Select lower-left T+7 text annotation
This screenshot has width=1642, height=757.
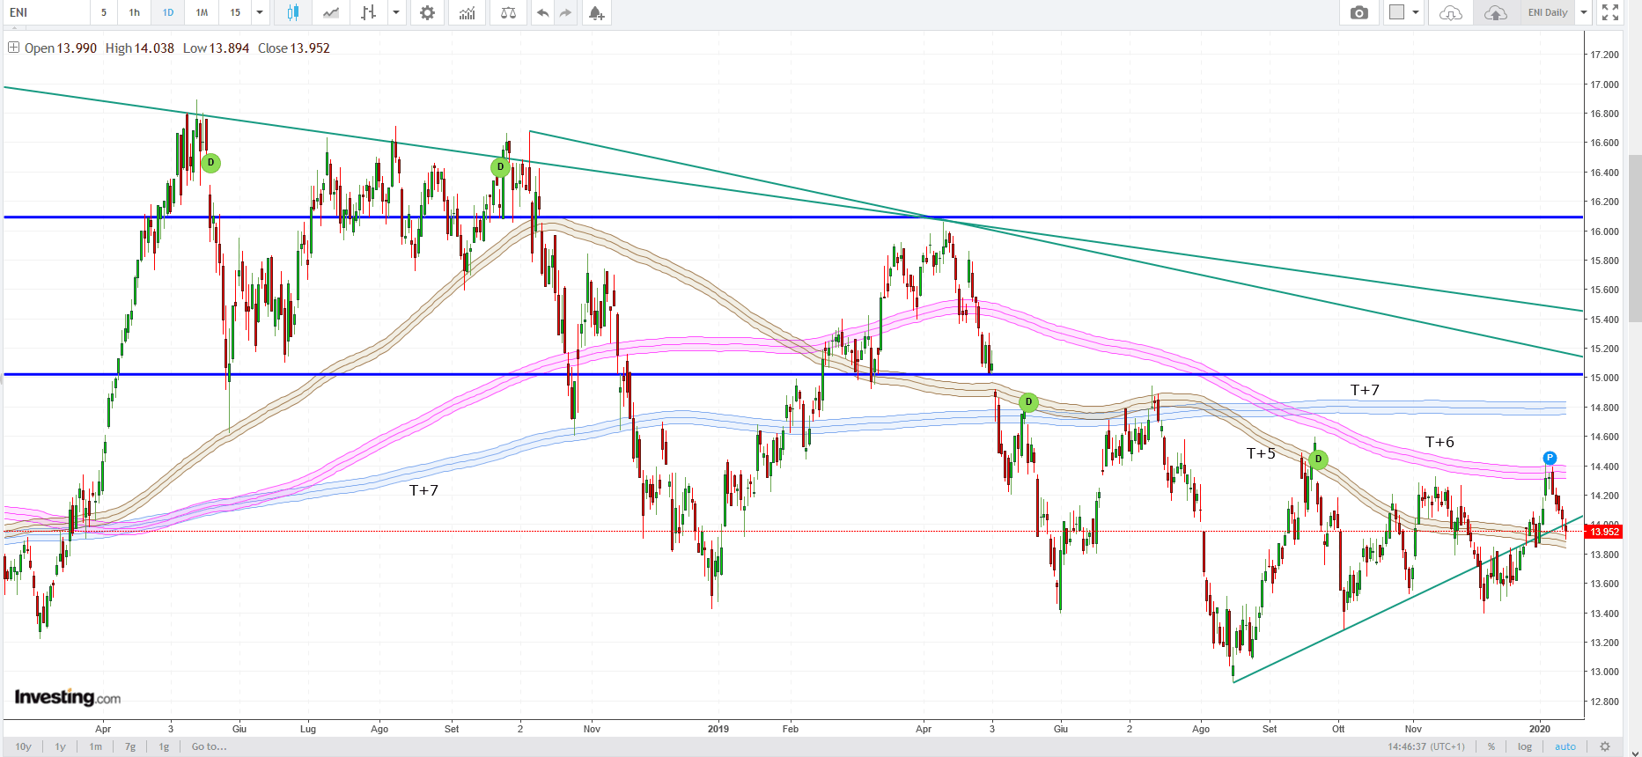point(423,490)
